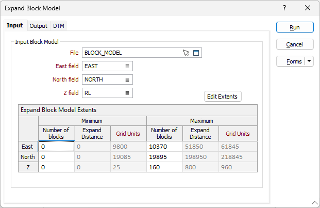320x208 pixels.
Task: Click the Help question mark in title bar
Action: click(285, 8)
